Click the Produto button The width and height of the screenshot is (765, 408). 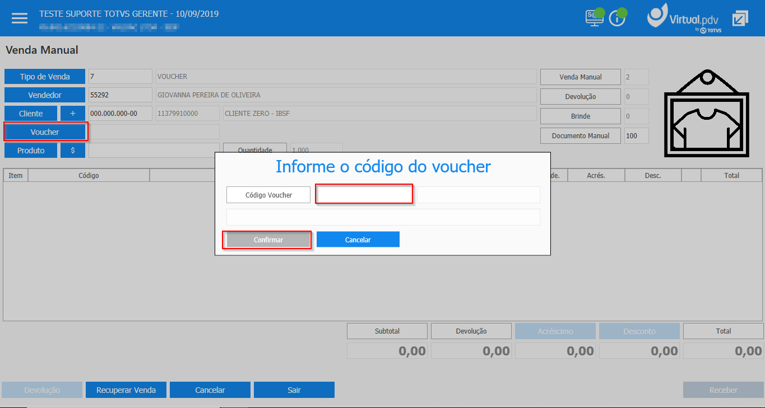point(31,151)
